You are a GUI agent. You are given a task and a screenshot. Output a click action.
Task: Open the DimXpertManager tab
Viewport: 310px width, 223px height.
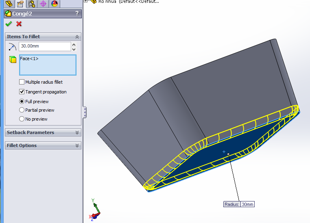(43, 4)
